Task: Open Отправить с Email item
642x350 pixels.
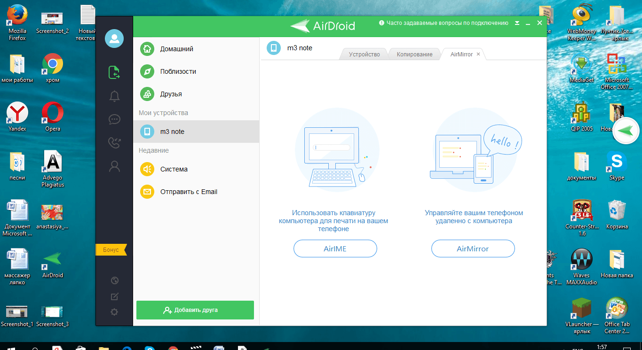Action: tap(188, 192)
